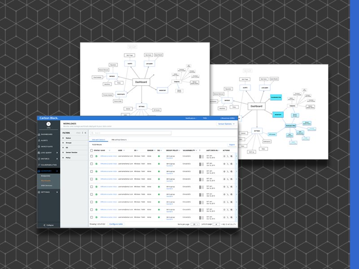The height and width of the screenshot is (269, 359).
Task: Sort by the User column header
Action: coord(121,150)
